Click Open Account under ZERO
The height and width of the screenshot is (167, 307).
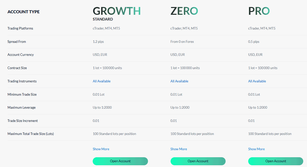point(198,161)
